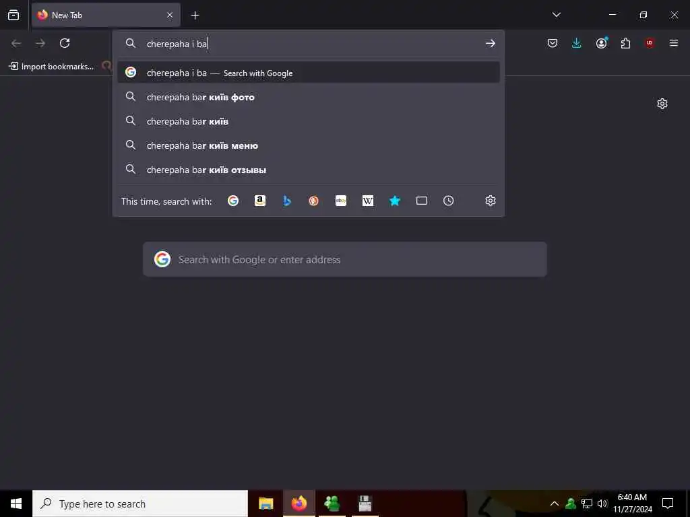Viewport: 690px width, 517px height.
Task: Choose suggestion 'cherepaha bar київ фото'
Action: [309, 97]
